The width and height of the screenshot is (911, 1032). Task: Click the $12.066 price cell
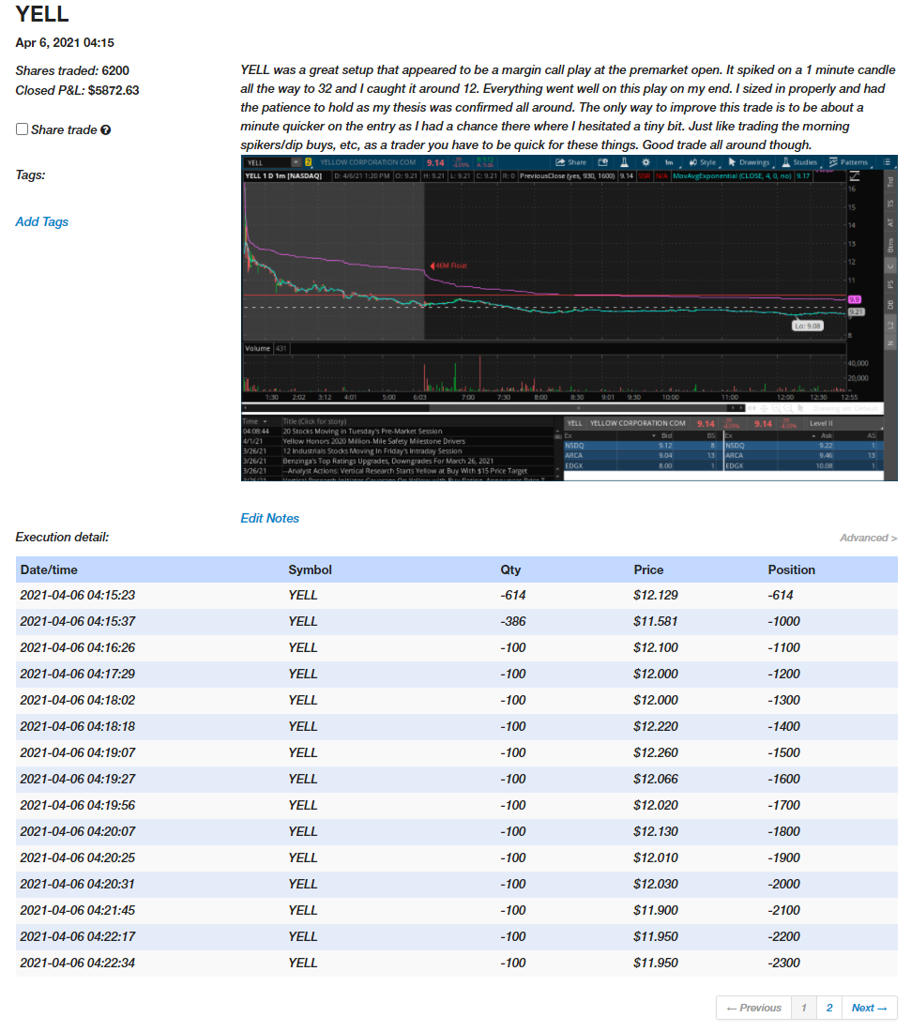[x=656, y=780]
